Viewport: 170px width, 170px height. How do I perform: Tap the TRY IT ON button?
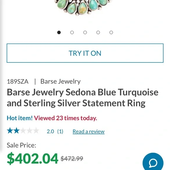[85, 53]
